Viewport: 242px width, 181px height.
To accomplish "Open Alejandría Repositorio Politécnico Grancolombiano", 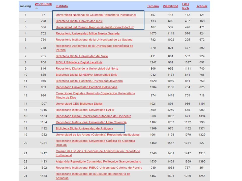I will tap(98, 161).
